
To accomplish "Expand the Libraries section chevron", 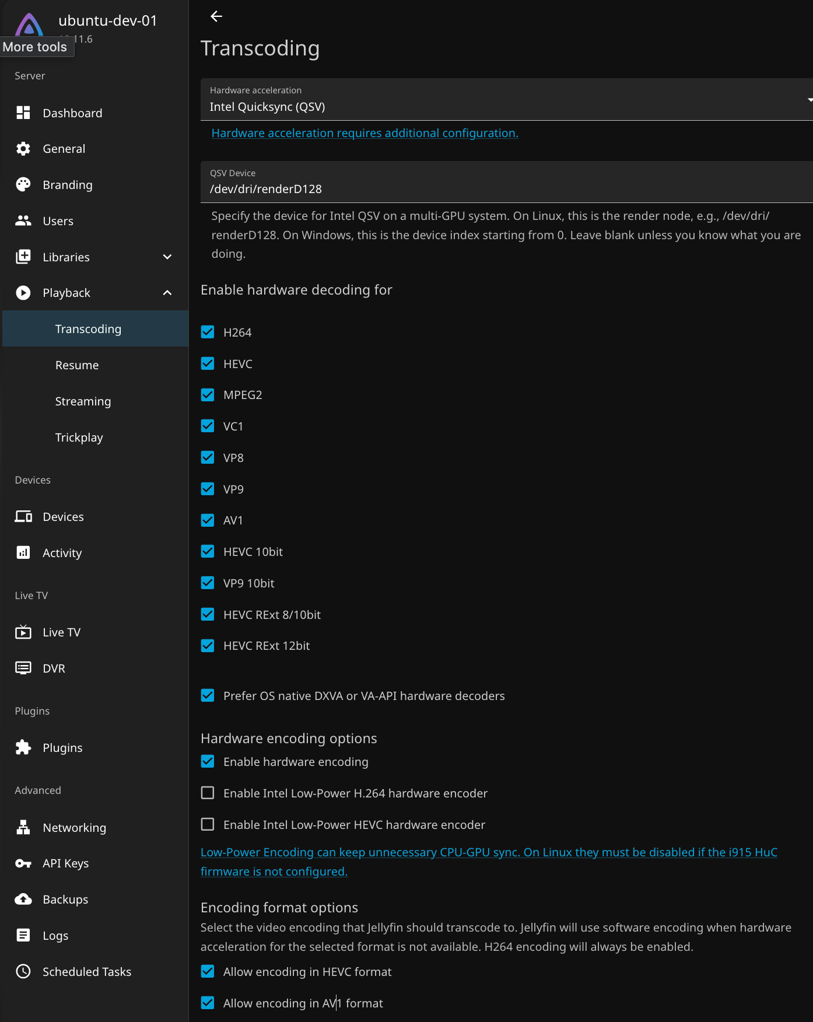I will (x=167, y=257).
